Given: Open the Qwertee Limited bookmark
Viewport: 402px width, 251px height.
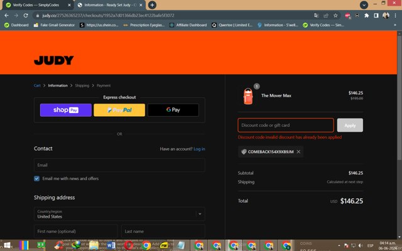Looking at the screenshot, I should [232, 25].
